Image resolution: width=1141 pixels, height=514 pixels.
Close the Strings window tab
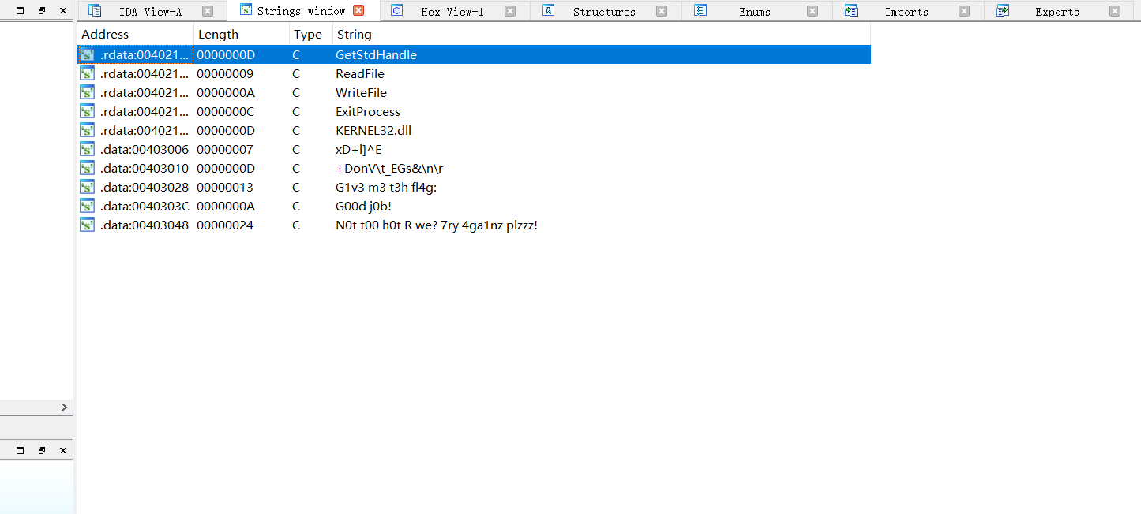coord(358,11)
